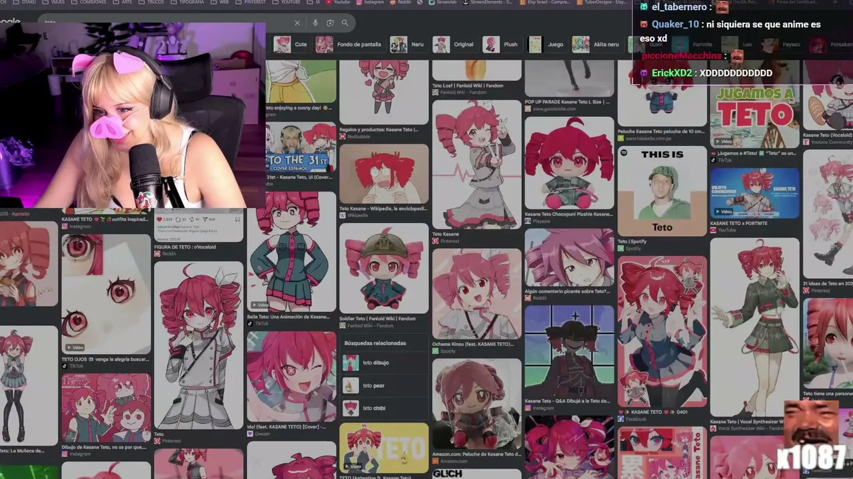Image resolution: width=853 pixels, height=479 pixels.
Task: Open 'TO THE 31ST cover español' thumbnail
Action: click(301, 147)
